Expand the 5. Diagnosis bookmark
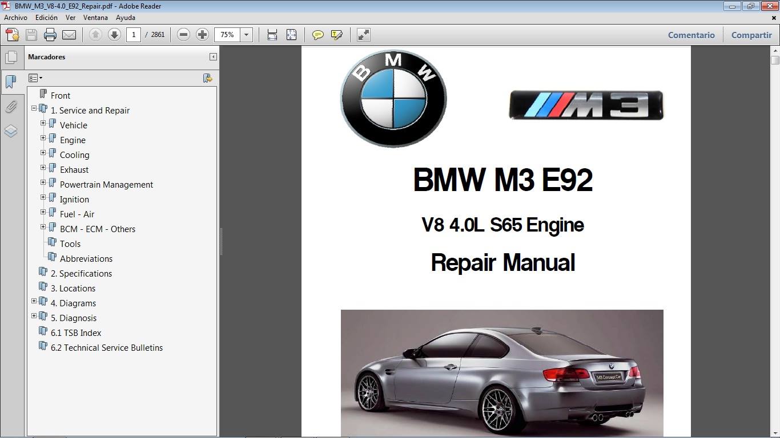Image resolution: width=780 pixels, height=438 pixels. [x=34, y=315]
